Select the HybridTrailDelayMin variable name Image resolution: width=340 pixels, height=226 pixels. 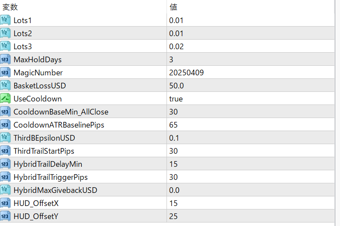[x=48, y=164]
